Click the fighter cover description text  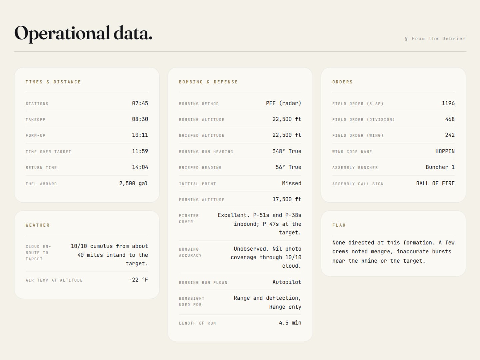click(259, 224)
